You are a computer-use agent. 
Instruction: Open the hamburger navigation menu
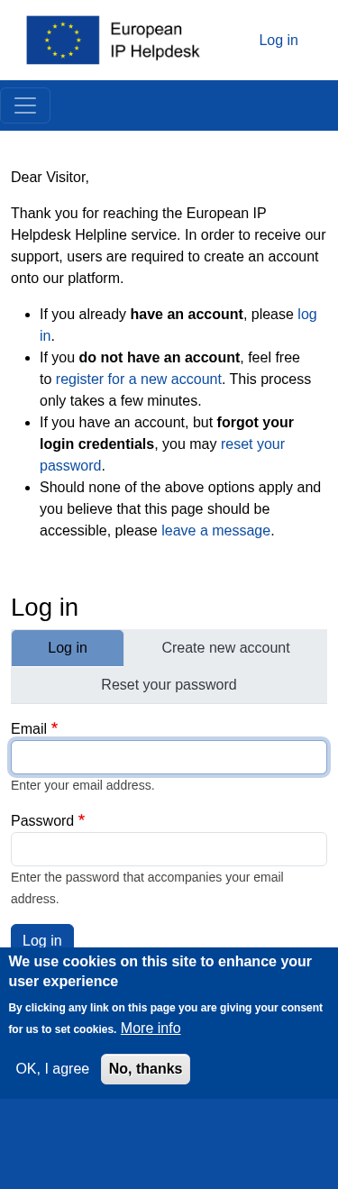(x=25, y=105)
